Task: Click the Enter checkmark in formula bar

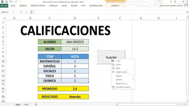Action: click(x=27, y=12)
